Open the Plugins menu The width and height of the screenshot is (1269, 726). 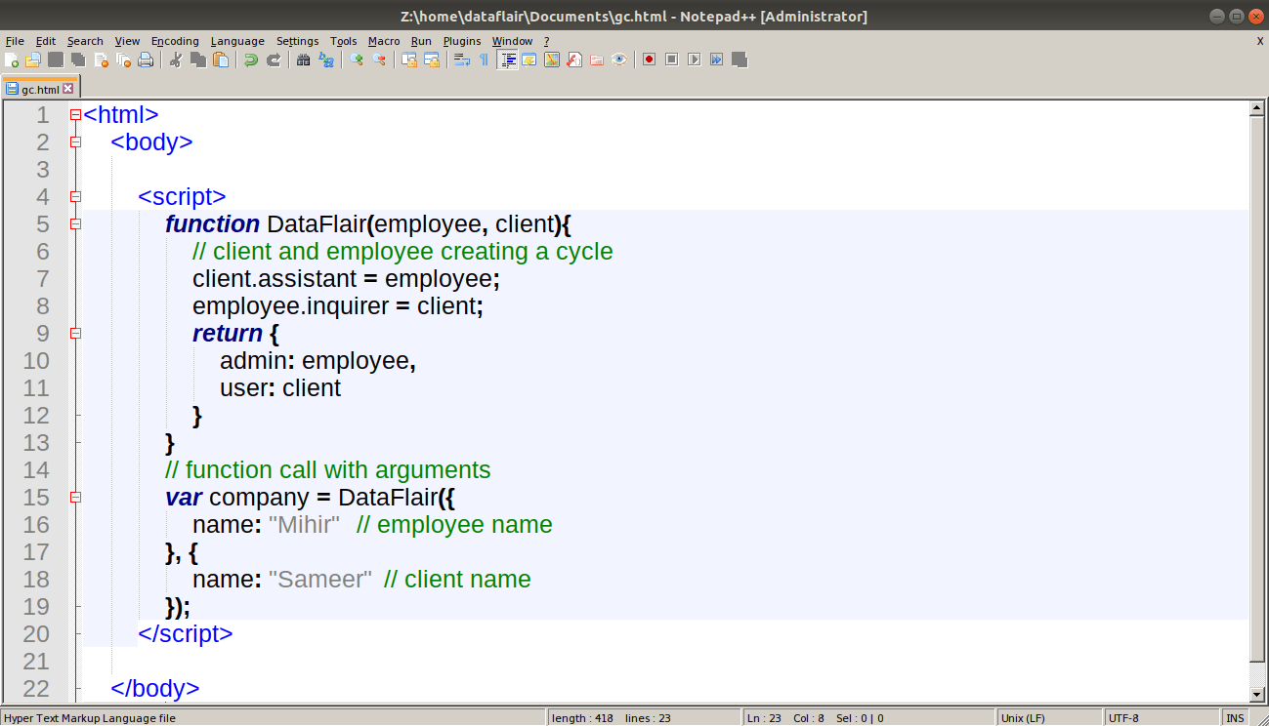[462, 41]
